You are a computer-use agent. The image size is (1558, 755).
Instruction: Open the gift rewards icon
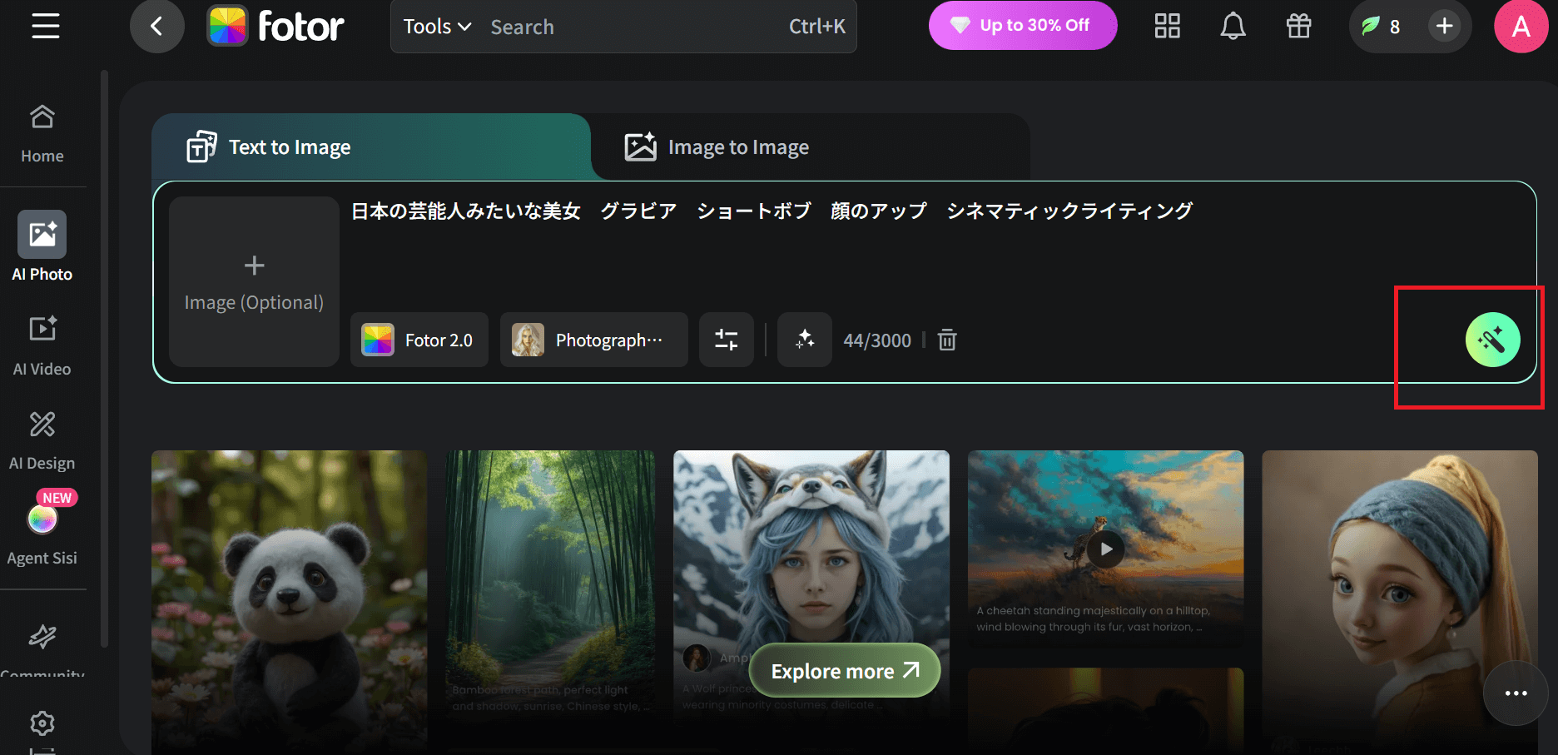[x=1298, y=26]
